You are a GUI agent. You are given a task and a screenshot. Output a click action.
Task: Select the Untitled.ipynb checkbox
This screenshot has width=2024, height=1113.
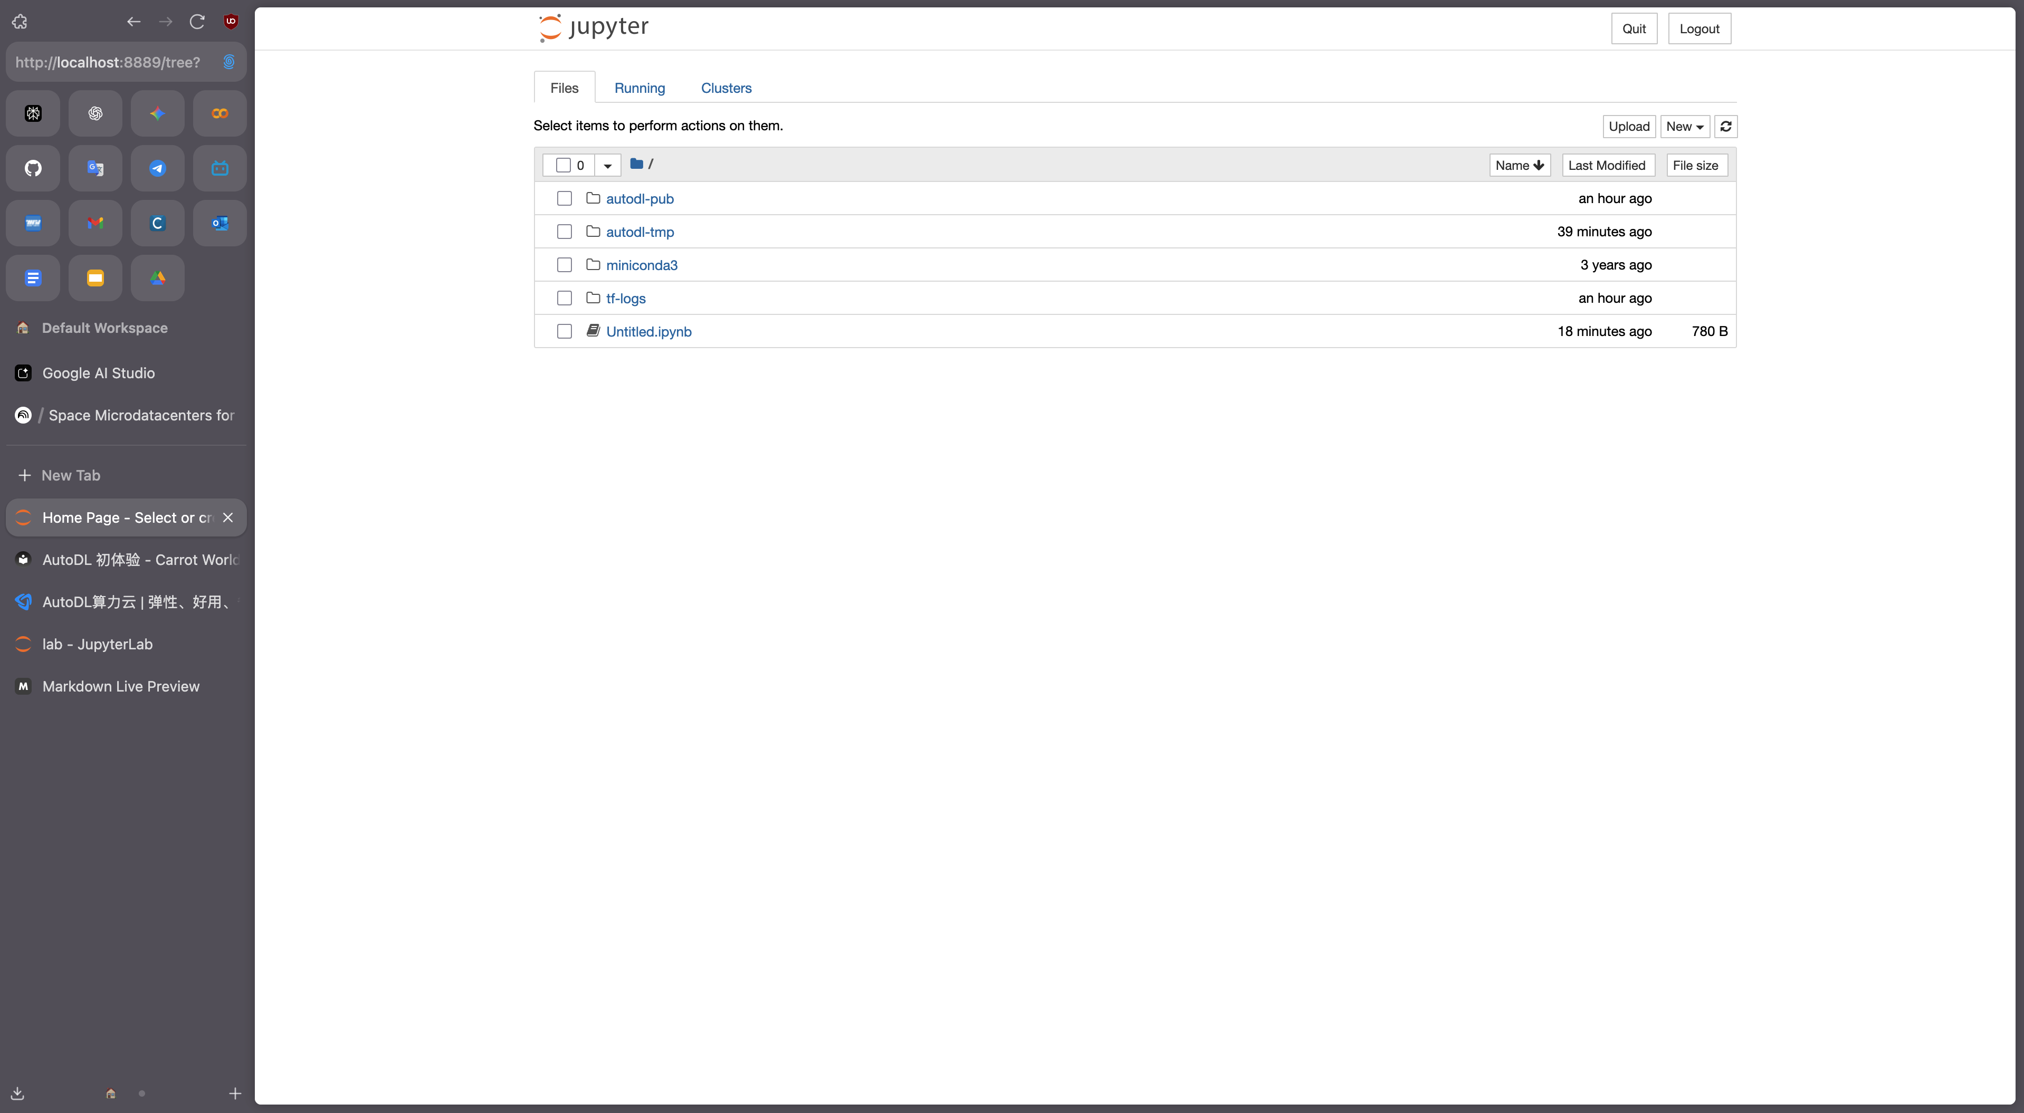click(564, 331)
